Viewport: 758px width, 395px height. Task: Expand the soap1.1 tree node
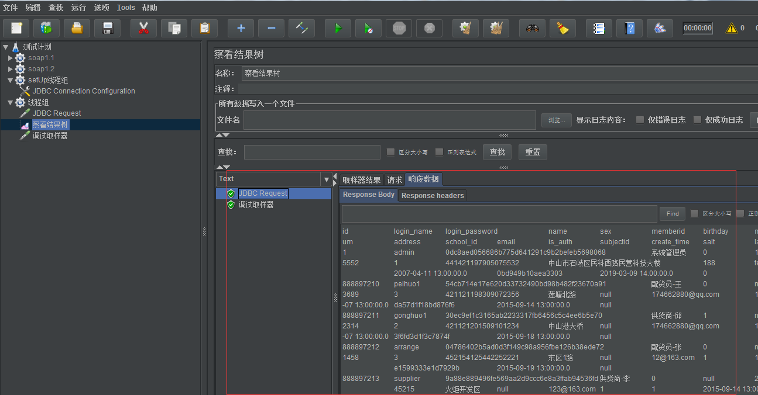tap(11, 58)
